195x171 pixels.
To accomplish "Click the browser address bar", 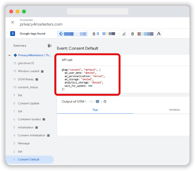I will pyautogui.click(x=97, y=11).
